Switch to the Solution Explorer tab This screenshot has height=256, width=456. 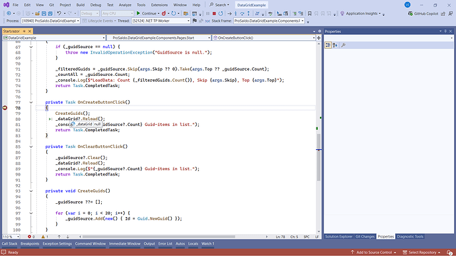coord(338,237)
